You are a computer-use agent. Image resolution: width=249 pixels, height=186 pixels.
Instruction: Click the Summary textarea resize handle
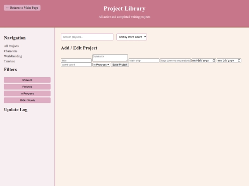coord(127,61)
